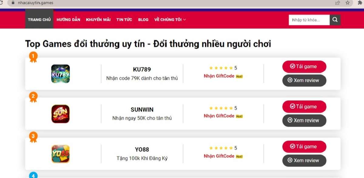Viewport: 364px width, 178px height.
Task: Select the SUNWIN game logo
Action: 60,113
